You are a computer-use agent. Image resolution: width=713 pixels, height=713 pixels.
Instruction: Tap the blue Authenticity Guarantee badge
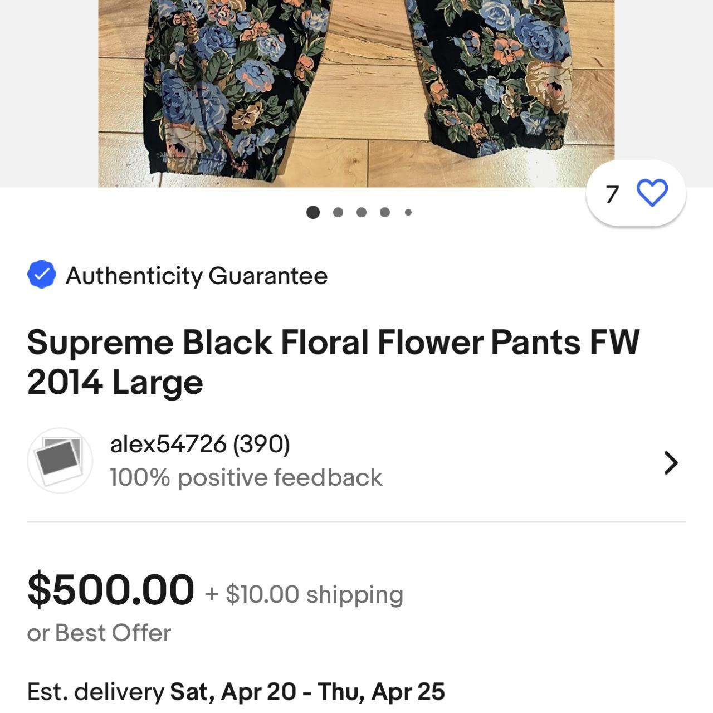[x=41, y=273]
